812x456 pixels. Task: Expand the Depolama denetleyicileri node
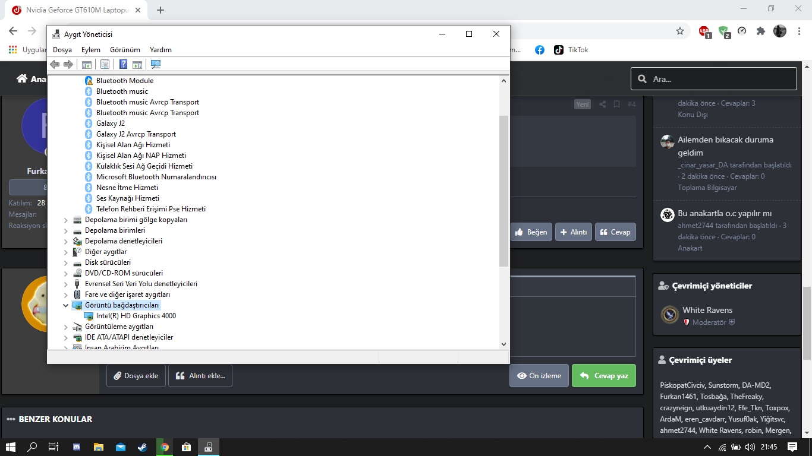pos(66,241)
